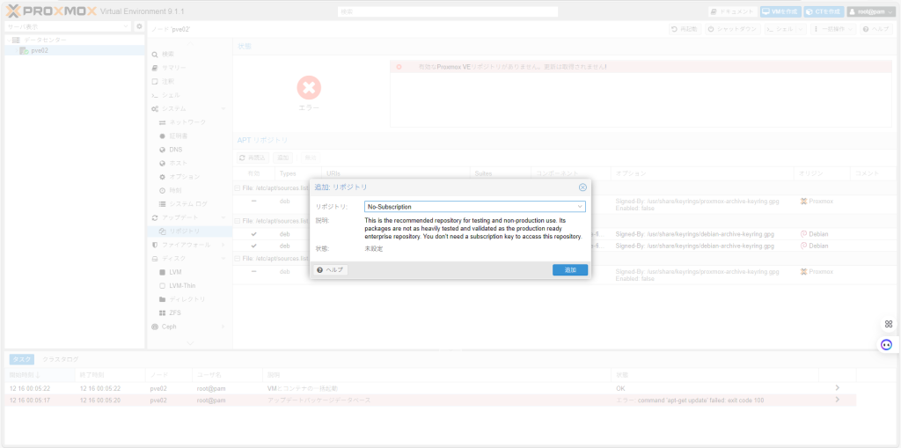Click the ヘルプ button in the dialog
This screenshot has height=448, width=901.
[331, 270]
